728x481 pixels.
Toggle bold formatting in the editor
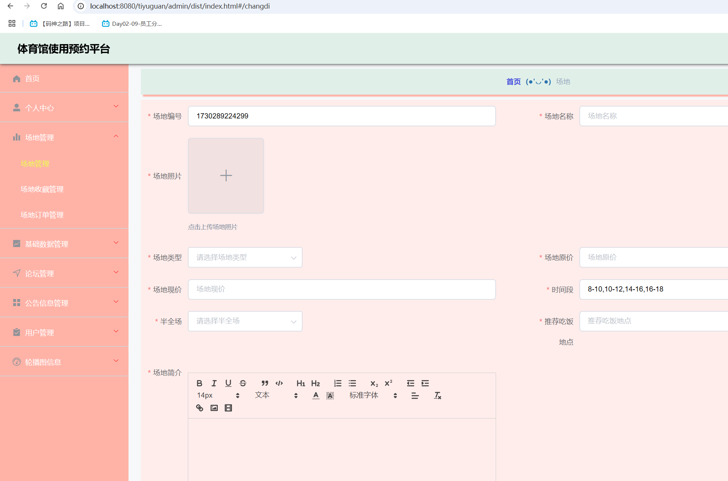coord(199,383)
